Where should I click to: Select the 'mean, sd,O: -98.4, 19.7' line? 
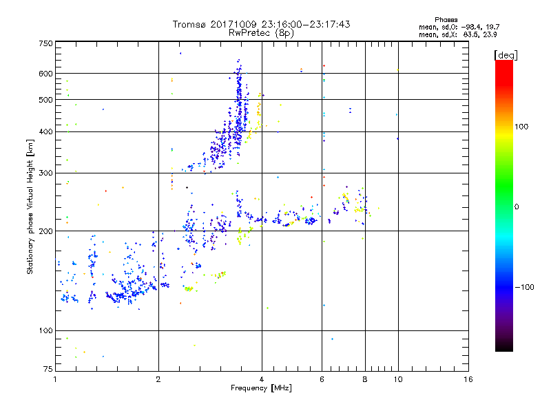[x=459, y=27]
